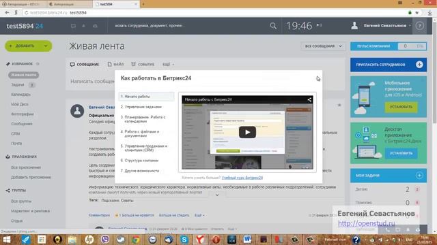Image resolution: width=437 pixels, height=245 pixels.
Task: Bookmark the page with browser star icon
Action: (x=417, y=12)
